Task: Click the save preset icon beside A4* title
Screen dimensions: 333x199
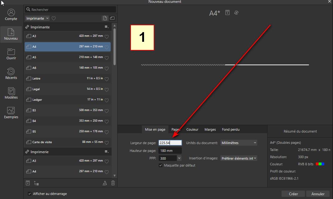Action: tap(227, 12)
